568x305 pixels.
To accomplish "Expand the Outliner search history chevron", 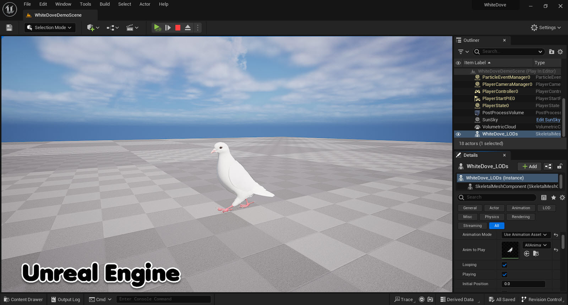I will click(x=540, y=52).
